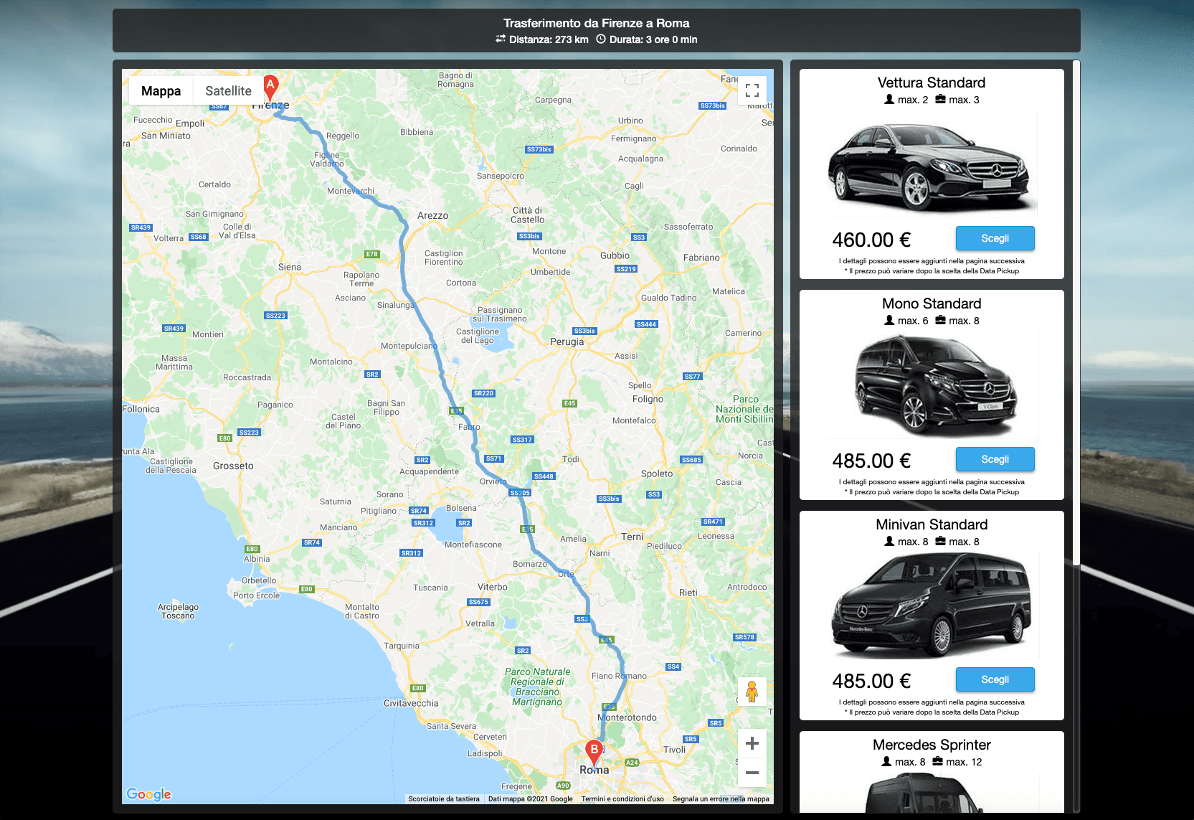Click the Minivan Standard vehicle image

tap(931, 607)
